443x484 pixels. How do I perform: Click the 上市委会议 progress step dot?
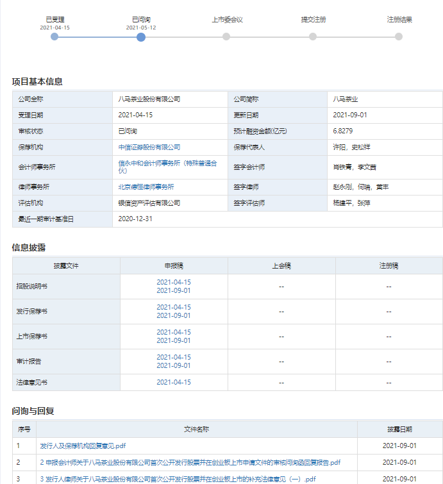[226, 37]
